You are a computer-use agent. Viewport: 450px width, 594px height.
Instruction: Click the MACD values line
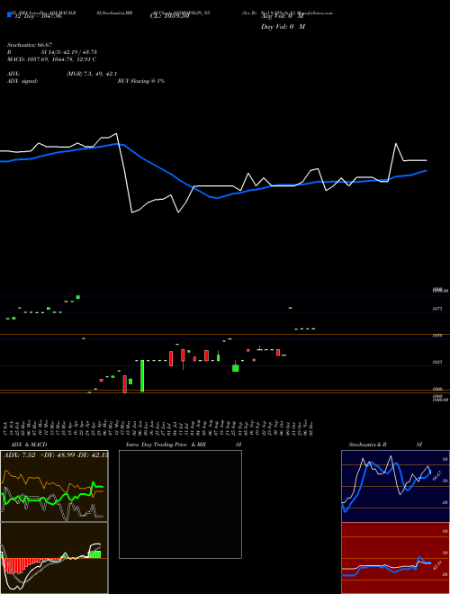(x=51, y=59)
